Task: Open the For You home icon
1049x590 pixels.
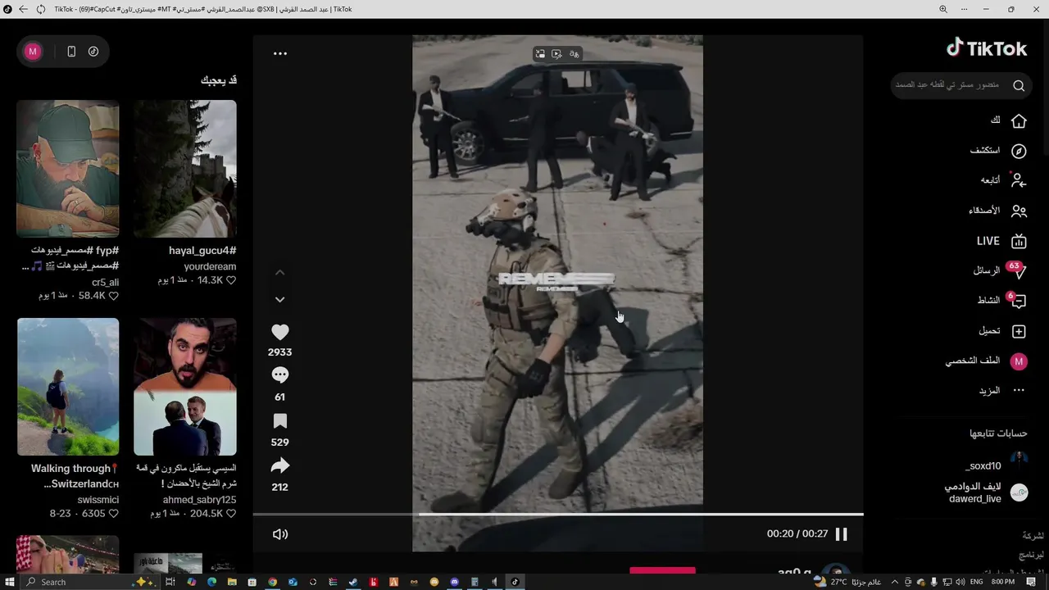Action: [1019, 120]
